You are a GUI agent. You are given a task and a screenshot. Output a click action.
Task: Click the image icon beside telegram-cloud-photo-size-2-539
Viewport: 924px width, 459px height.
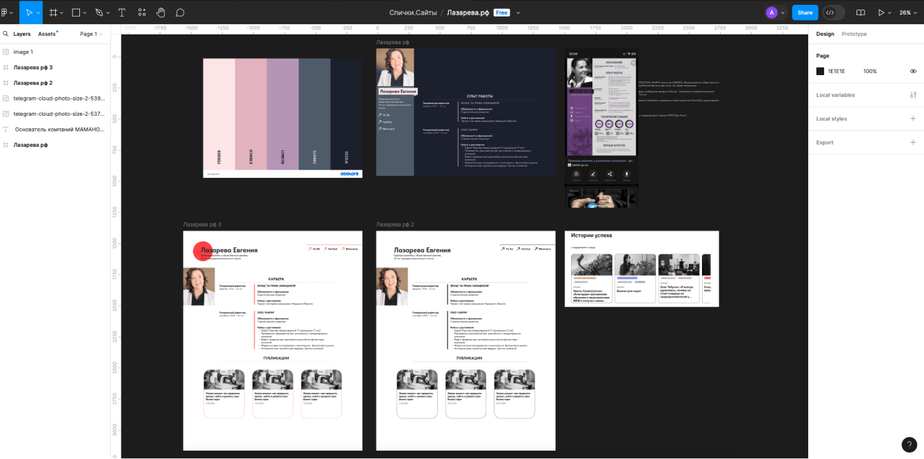tap(6, 99)
